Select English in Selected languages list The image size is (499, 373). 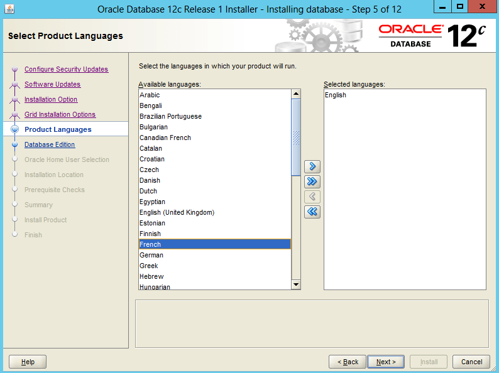tap(405, 95)
